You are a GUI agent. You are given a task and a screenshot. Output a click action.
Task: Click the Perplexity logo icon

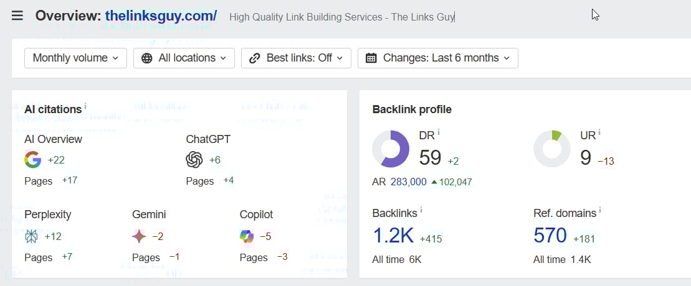pyautogui.click(x=31, y=237)
